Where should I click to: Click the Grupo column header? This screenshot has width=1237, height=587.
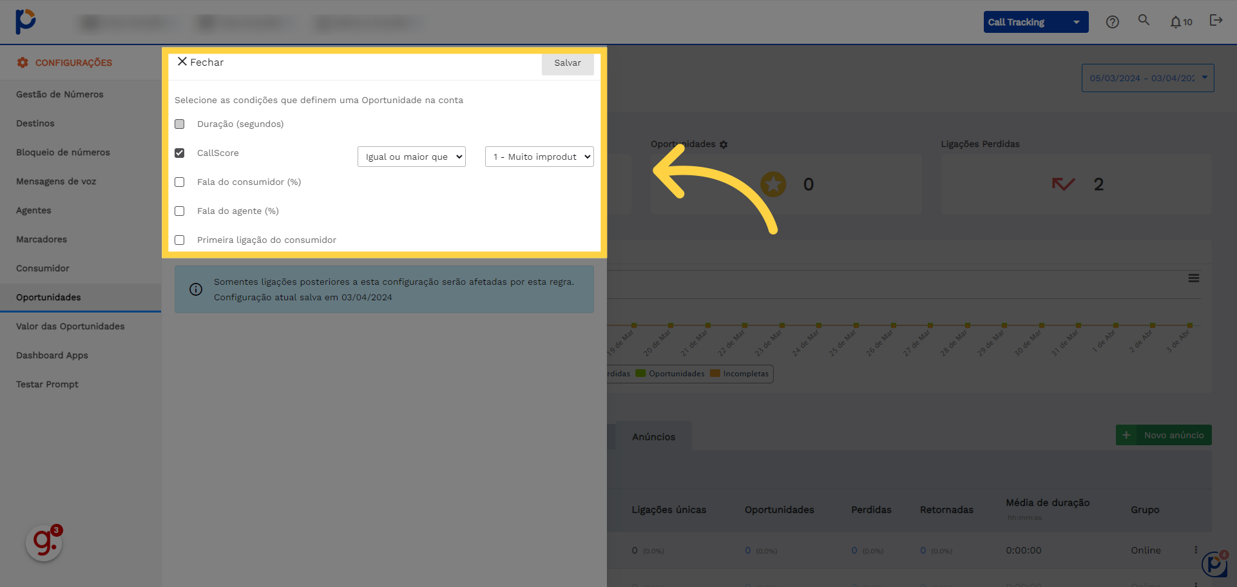[x=1145, y=510]
